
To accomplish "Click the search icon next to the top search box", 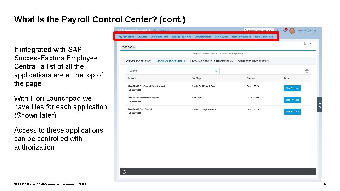I will tap(278, 30).
